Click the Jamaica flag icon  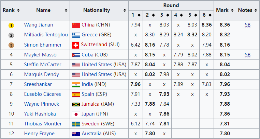point(76,104)
